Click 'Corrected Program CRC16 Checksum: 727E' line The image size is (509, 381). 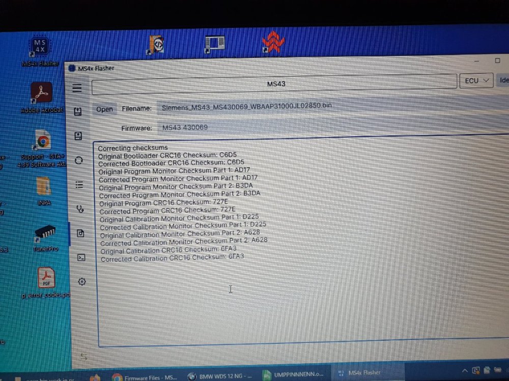point(167,211)
